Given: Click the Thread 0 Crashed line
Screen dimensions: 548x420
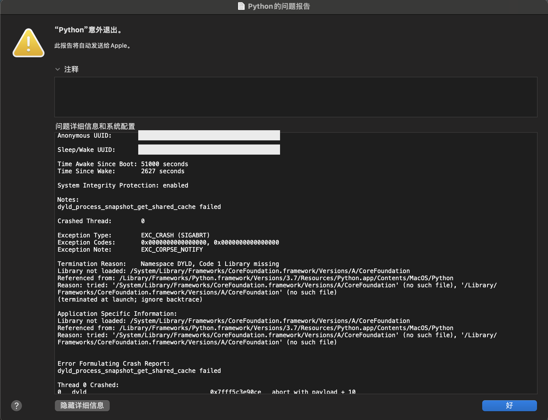Looking at the screenshot, I should [x=88, y=385].
